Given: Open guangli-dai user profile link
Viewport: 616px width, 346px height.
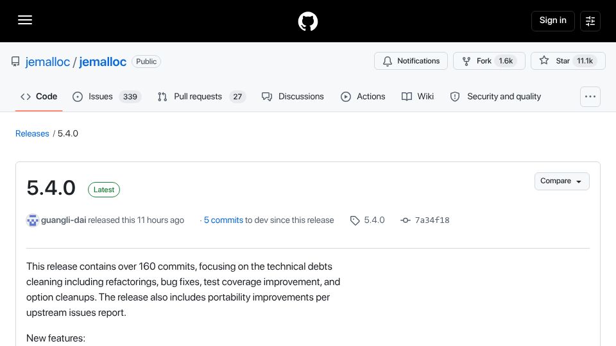Looking at the screenshot, I should pos(64,220).
